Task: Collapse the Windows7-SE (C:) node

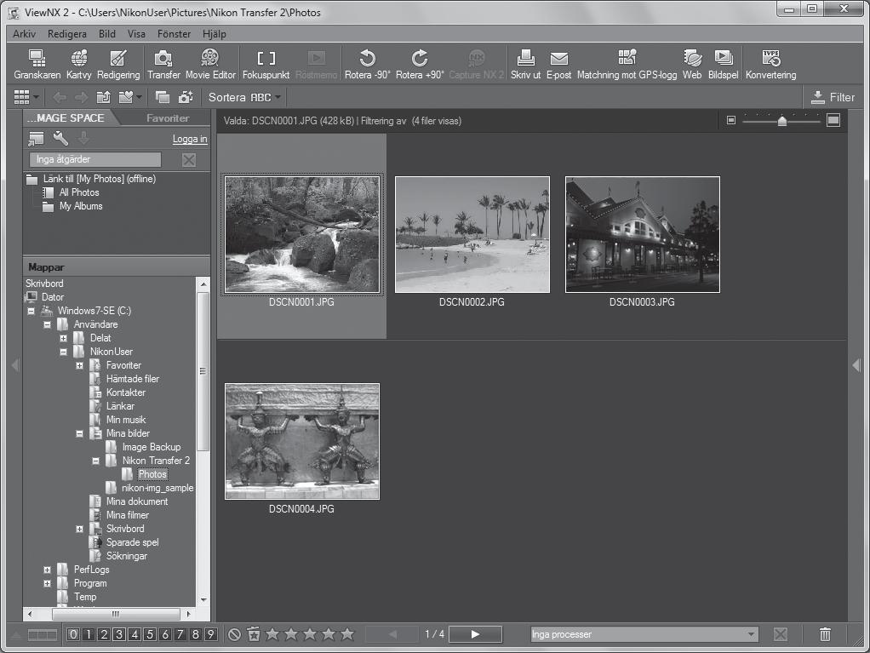Action: [x=31, y=311]
